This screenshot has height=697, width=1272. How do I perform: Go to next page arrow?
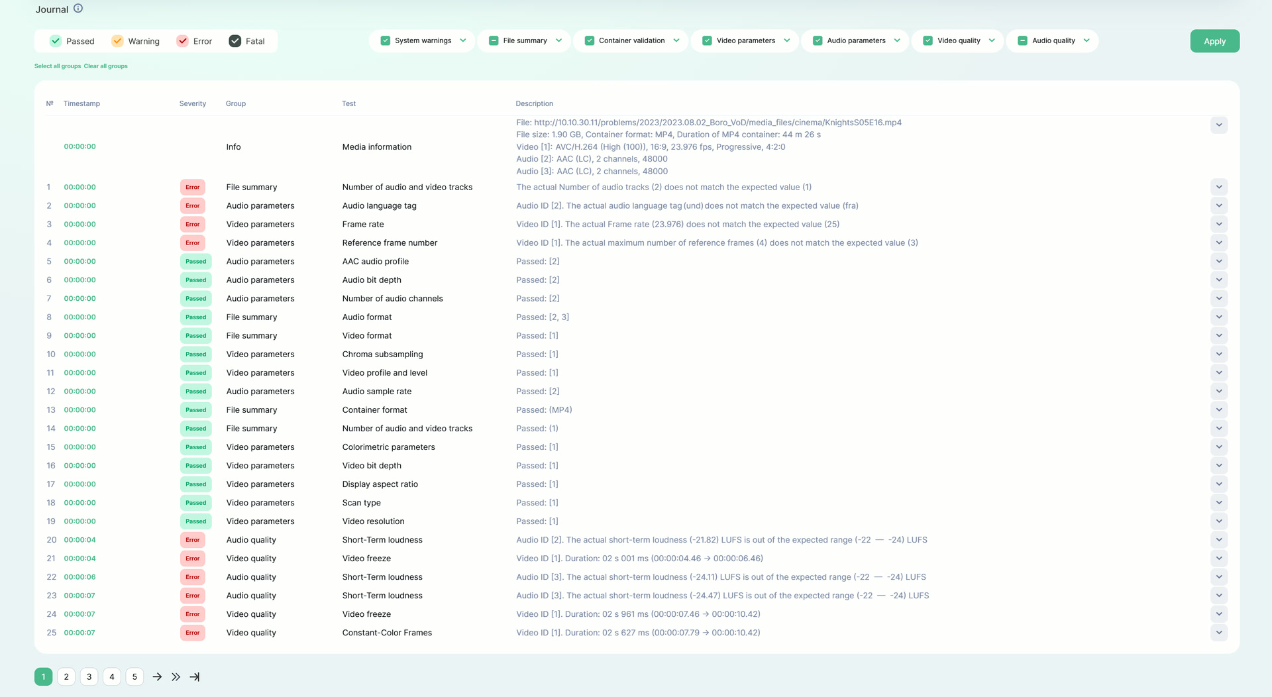157,676
